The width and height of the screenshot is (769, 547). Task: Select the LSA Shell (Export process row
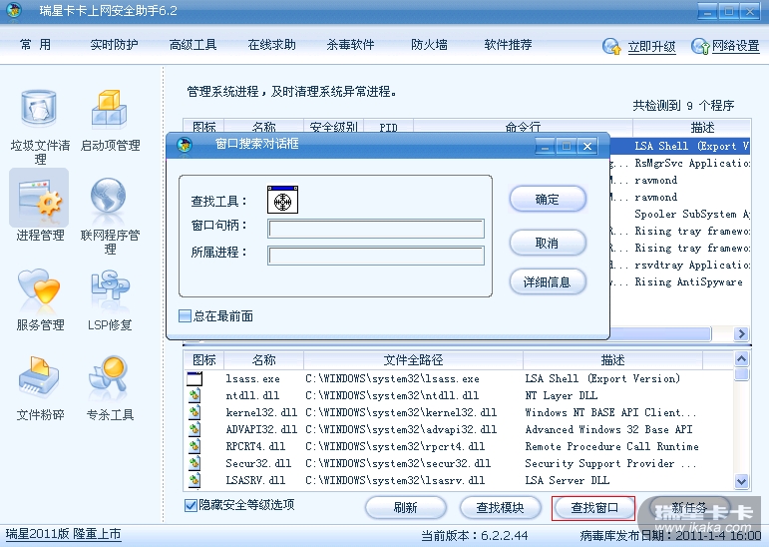point(680,146)
